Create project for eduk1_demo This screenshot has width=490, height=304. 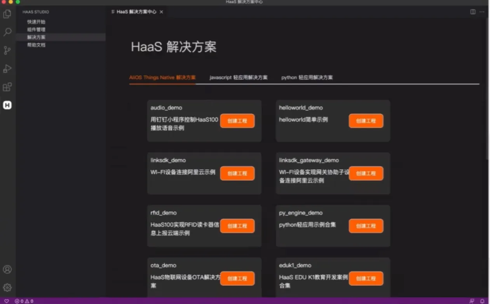click(x=366, y=279)
